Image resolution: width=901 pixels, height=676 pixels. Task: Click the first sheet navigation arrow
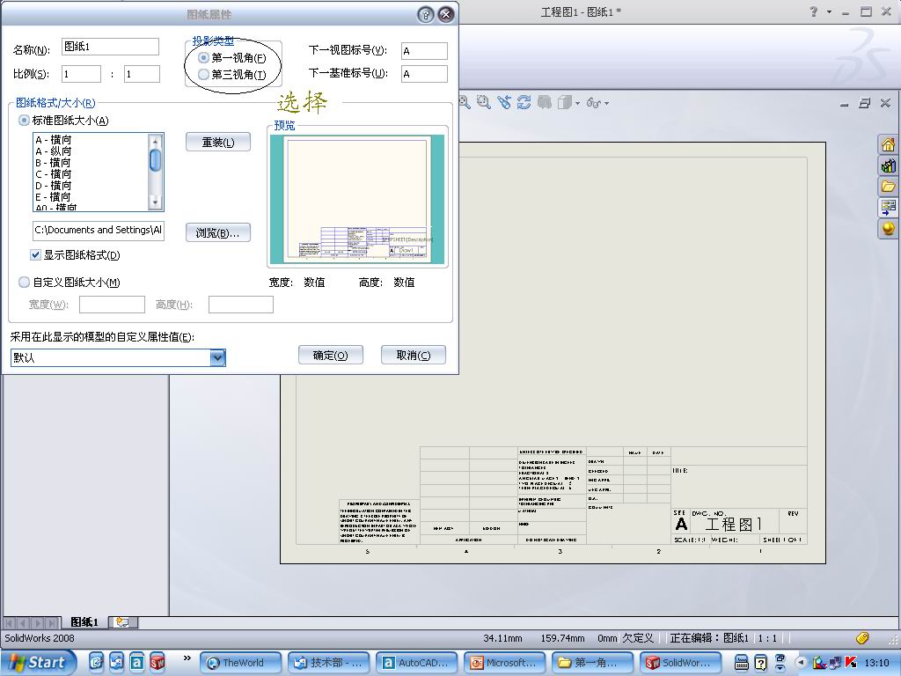[10, 622]
